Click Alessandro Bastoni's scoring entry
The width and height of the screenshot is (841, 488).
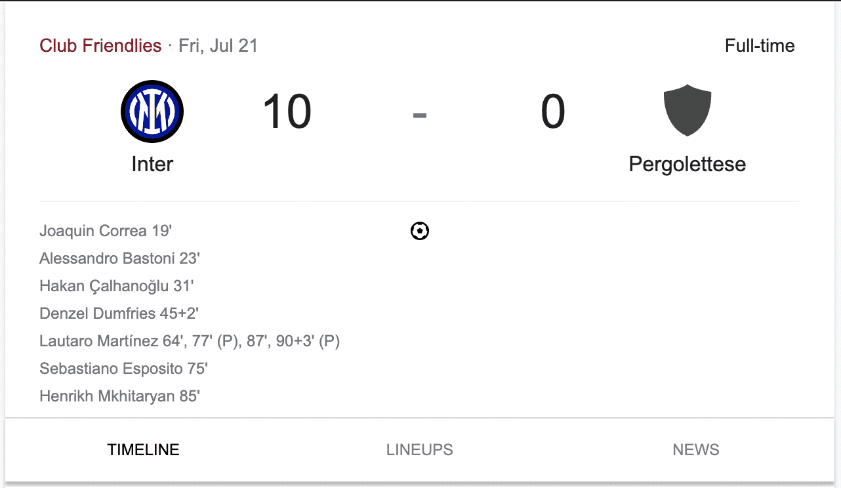[119, 258]
